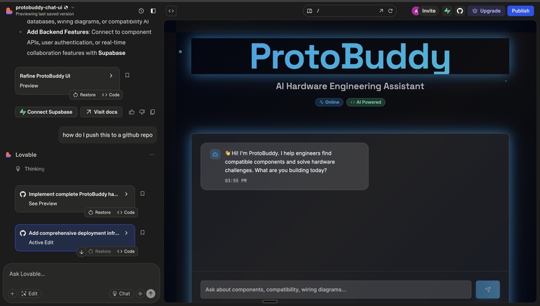The height and width of the screenshot is (306, 540).
Task: Reload the preview with refresh icon
Action: pos(391,11)
